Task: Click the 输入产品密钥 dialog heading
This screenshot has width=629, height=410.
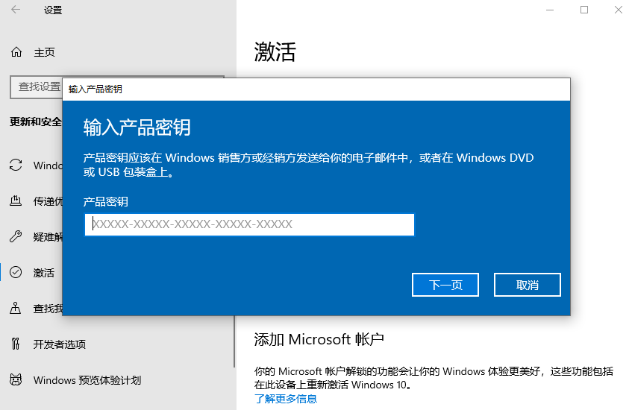Action: (x=137, y=127)
